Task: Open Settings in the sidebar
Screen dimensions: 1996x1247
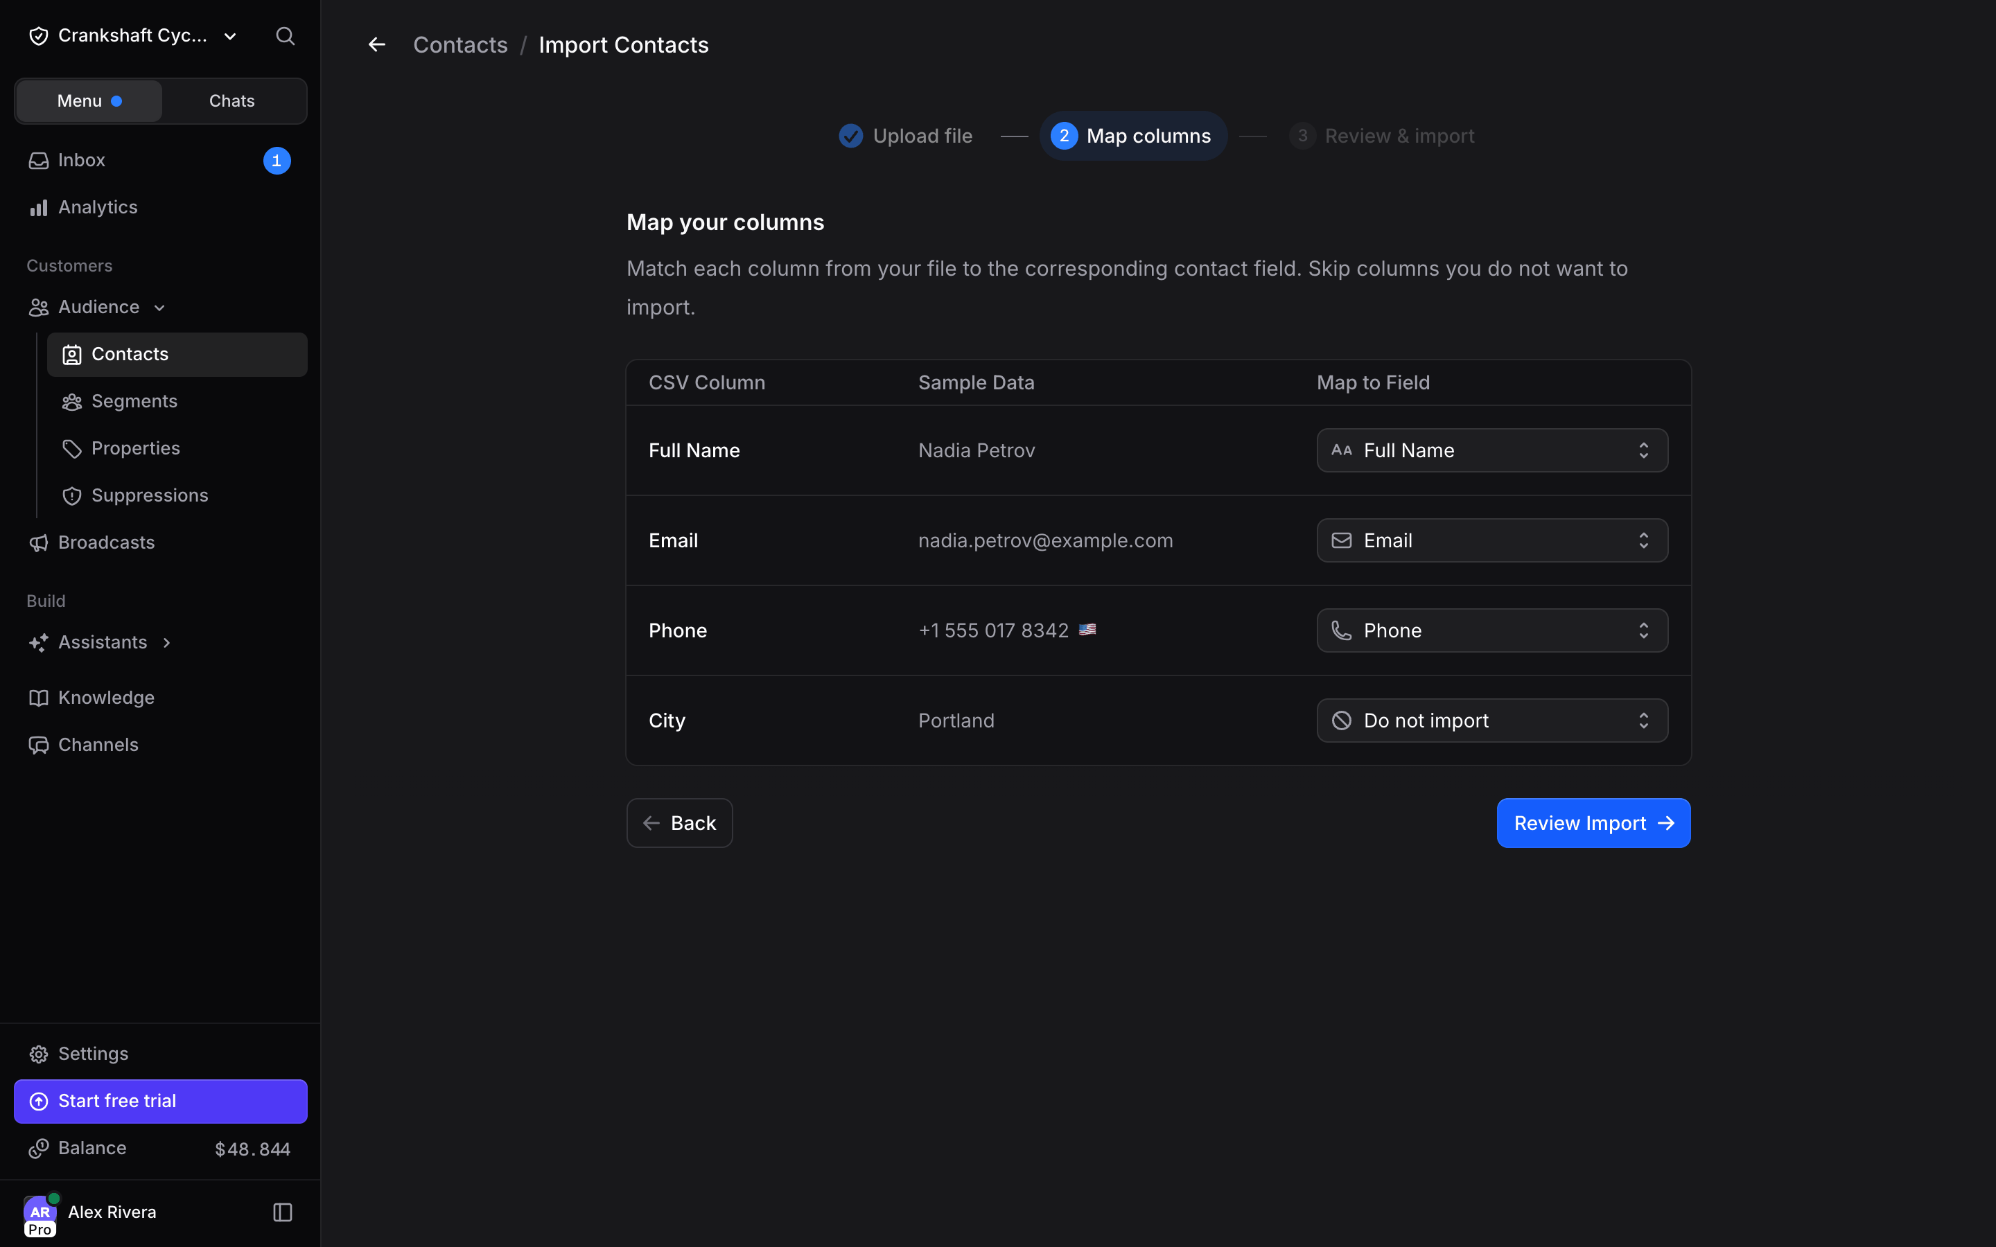Action: pyautogui.click(x=161, y=1053)
